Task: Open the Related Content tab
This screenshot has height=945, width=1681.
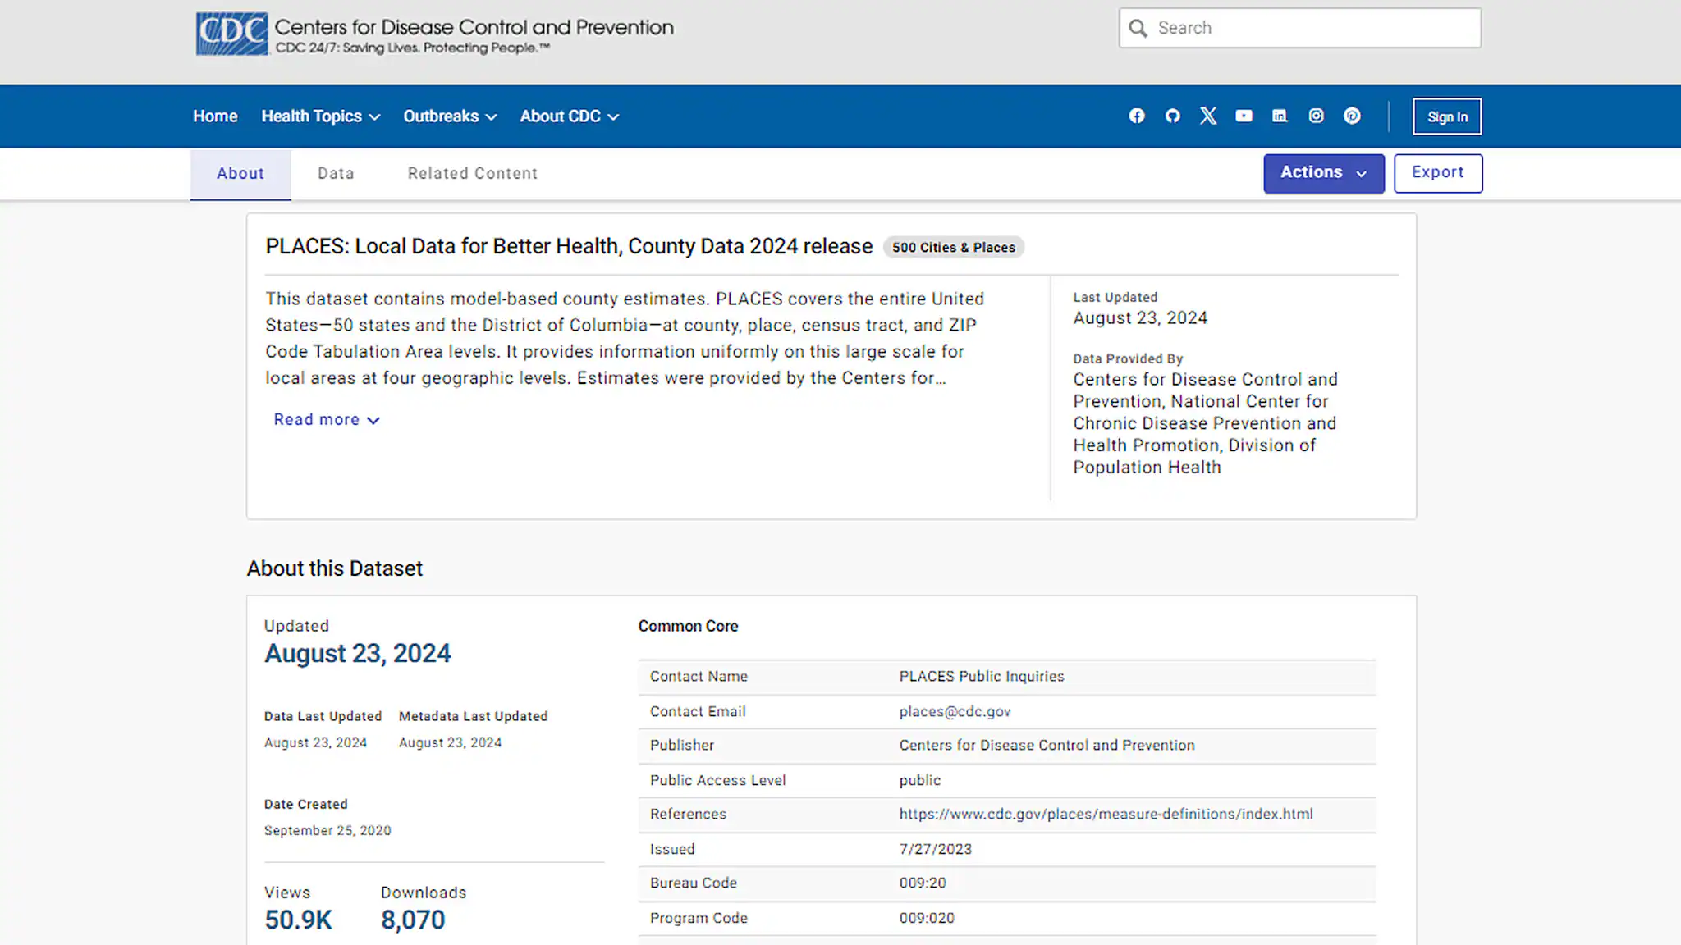Action: click(471, 173)
